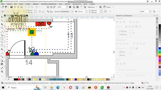
Task: Open the right-side 800% zoom dropdown
Action: [x=150, y=11]
